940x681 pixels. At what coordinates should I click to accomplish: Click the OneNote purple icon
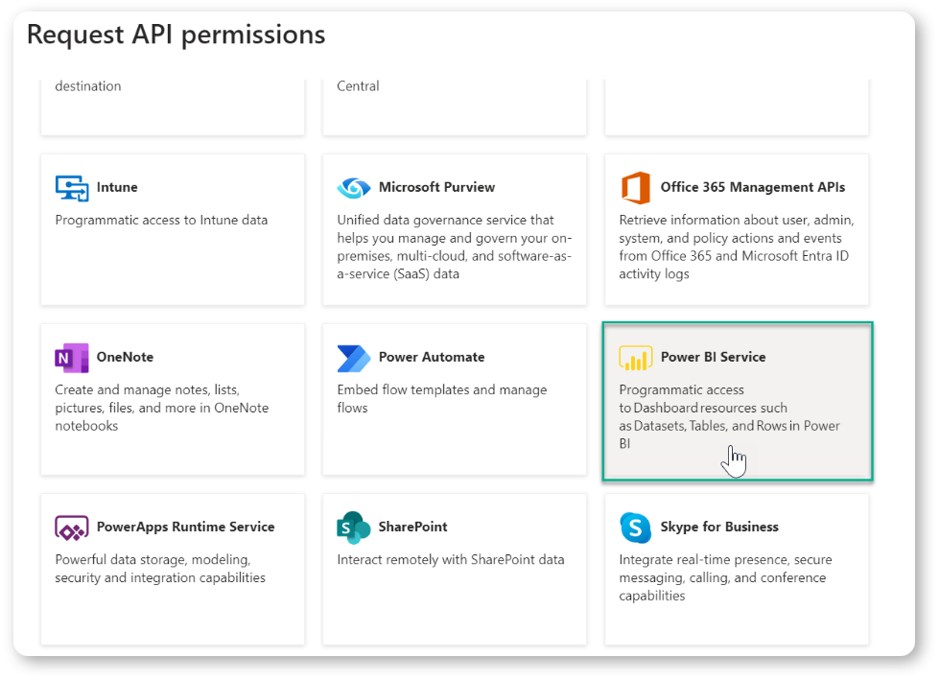click(x=72, y=358)
